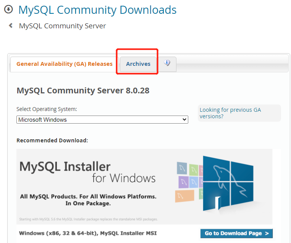Switch to the Archives tab
Image resolution: width=291 pixels, height=243 pixels.
click(x=138, y=64)
